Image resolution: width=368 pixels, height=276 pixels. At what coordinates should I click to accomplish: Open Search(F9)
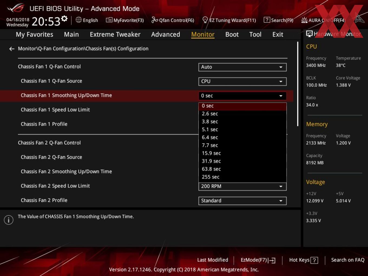278,20
